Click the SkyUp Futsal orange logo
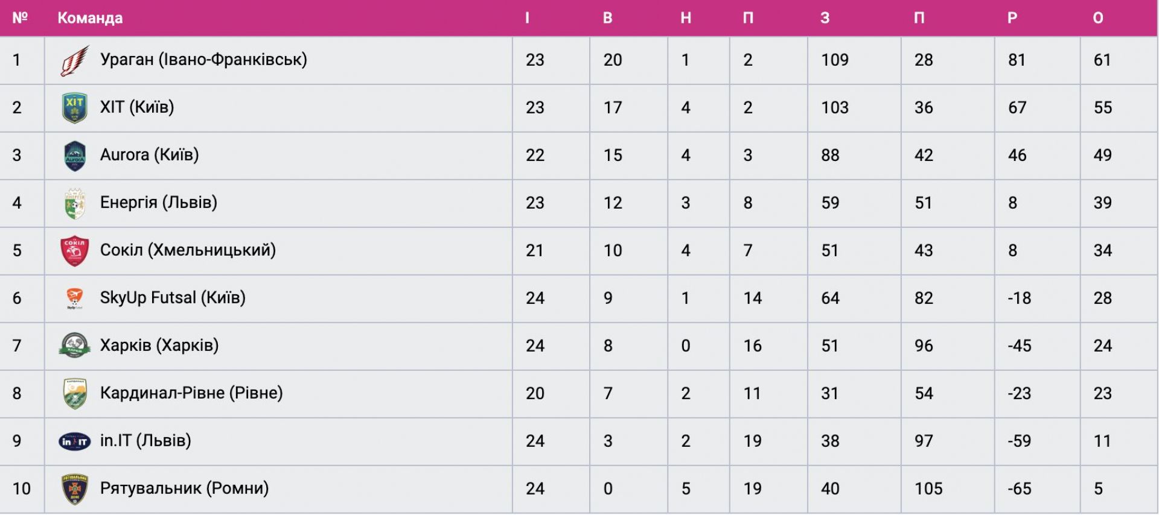The width and height of the screenshot is (1159, 515). (75, 298)
